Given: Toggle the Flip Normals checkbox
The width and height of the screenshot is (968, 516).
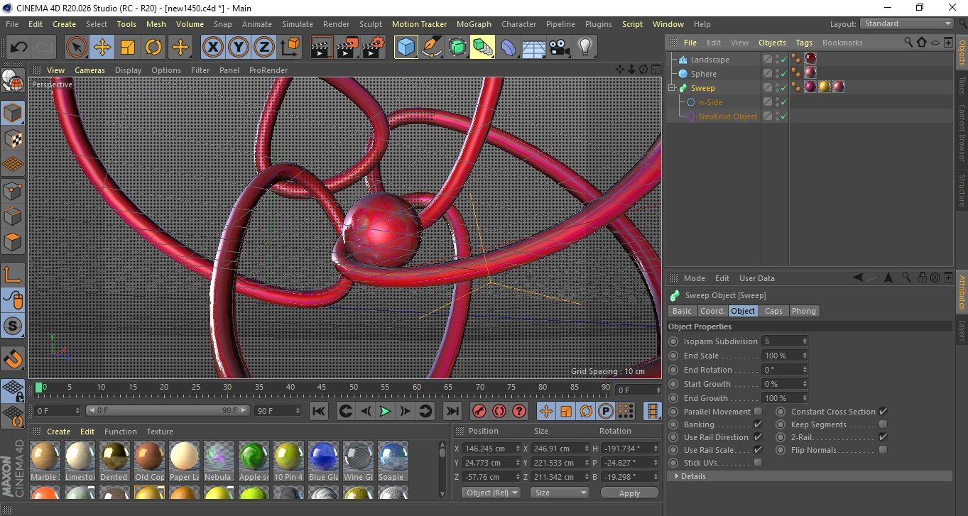Looking at the screenshot, I should coord(883,450).
